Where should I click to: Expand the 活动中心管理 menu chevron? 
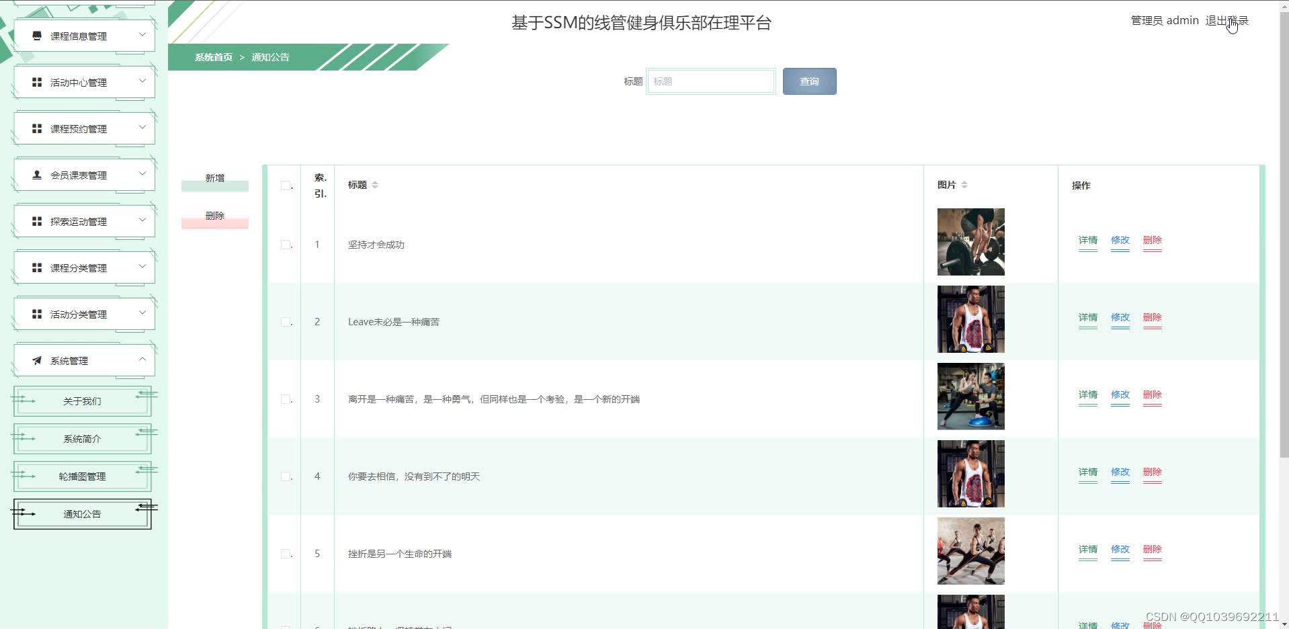click(x=142, y=81)
